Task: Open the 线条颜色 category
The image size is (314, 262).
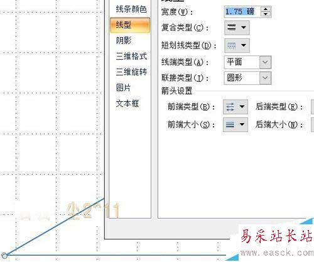Action: (x=131, y=9)
